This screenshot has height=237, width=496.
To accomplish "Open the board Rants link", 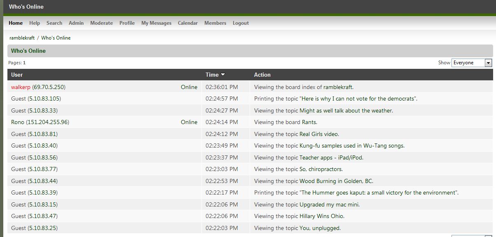I will point(309,122).
